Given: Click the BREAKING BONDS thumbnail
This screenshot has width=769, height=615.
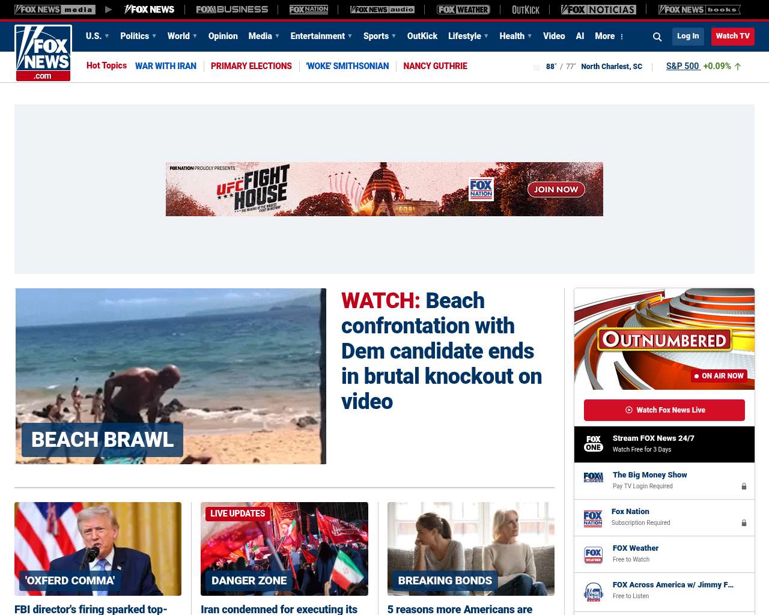Looking at the screenshot, I should pyautogui.click(x=471, y=549).
